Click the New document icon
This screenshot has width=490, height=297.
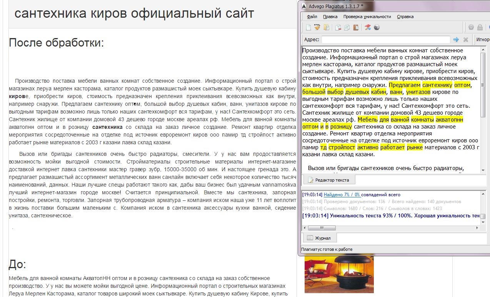(x=308, y=27)
